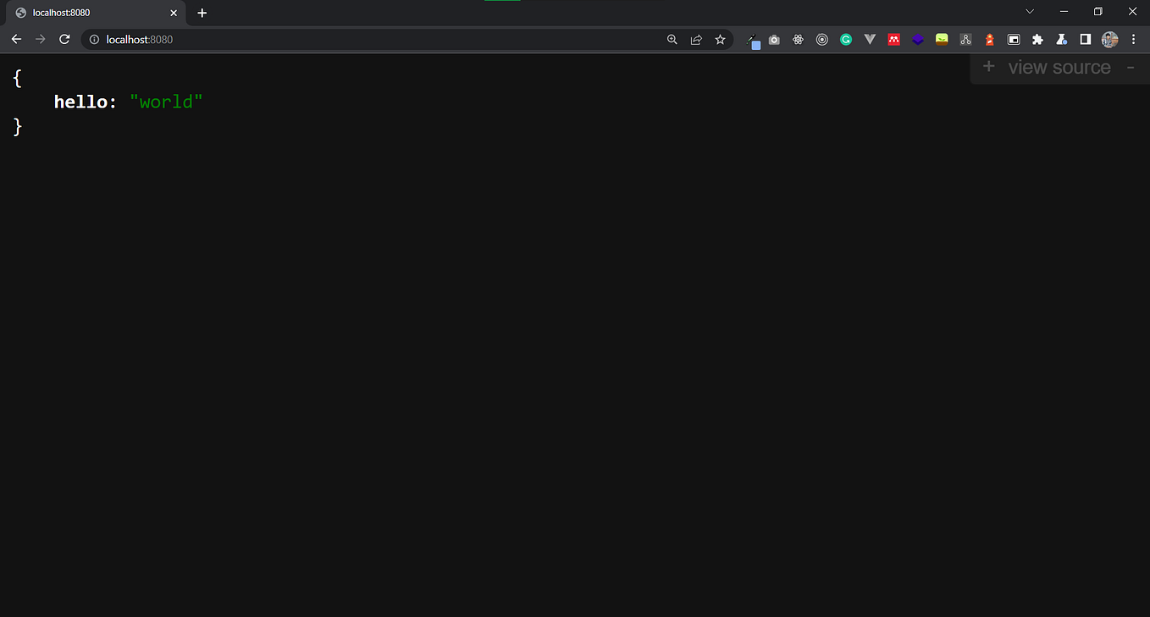Open the zoom magnifier in the address bar
Viewport: 1150px width, 617px height.
click(x=672, y=39)
